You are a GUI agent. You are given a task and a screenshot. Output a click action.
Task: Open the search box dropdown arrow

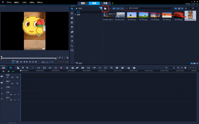tap(171, 8)
